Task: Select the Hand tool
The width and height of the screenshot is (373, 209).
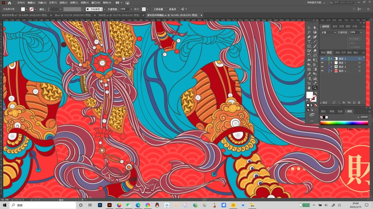Action: click(309, 88)
